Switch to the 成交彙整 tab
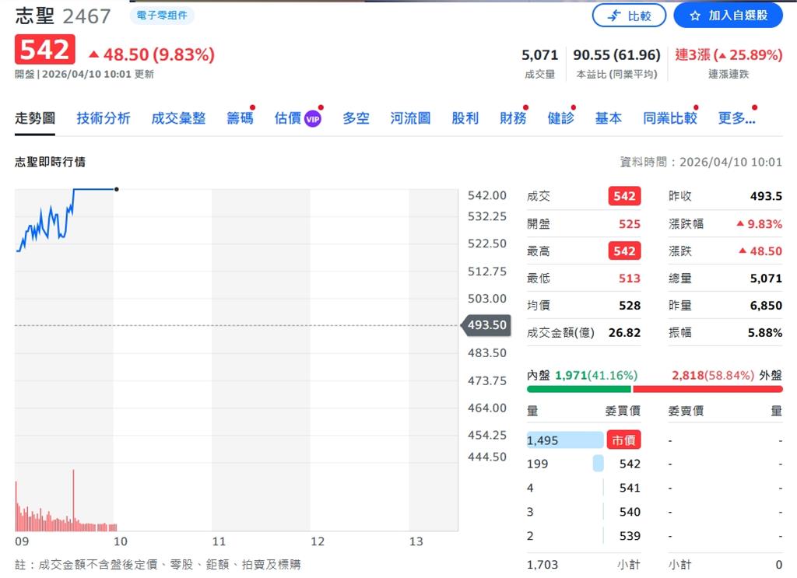 [178, 117]
